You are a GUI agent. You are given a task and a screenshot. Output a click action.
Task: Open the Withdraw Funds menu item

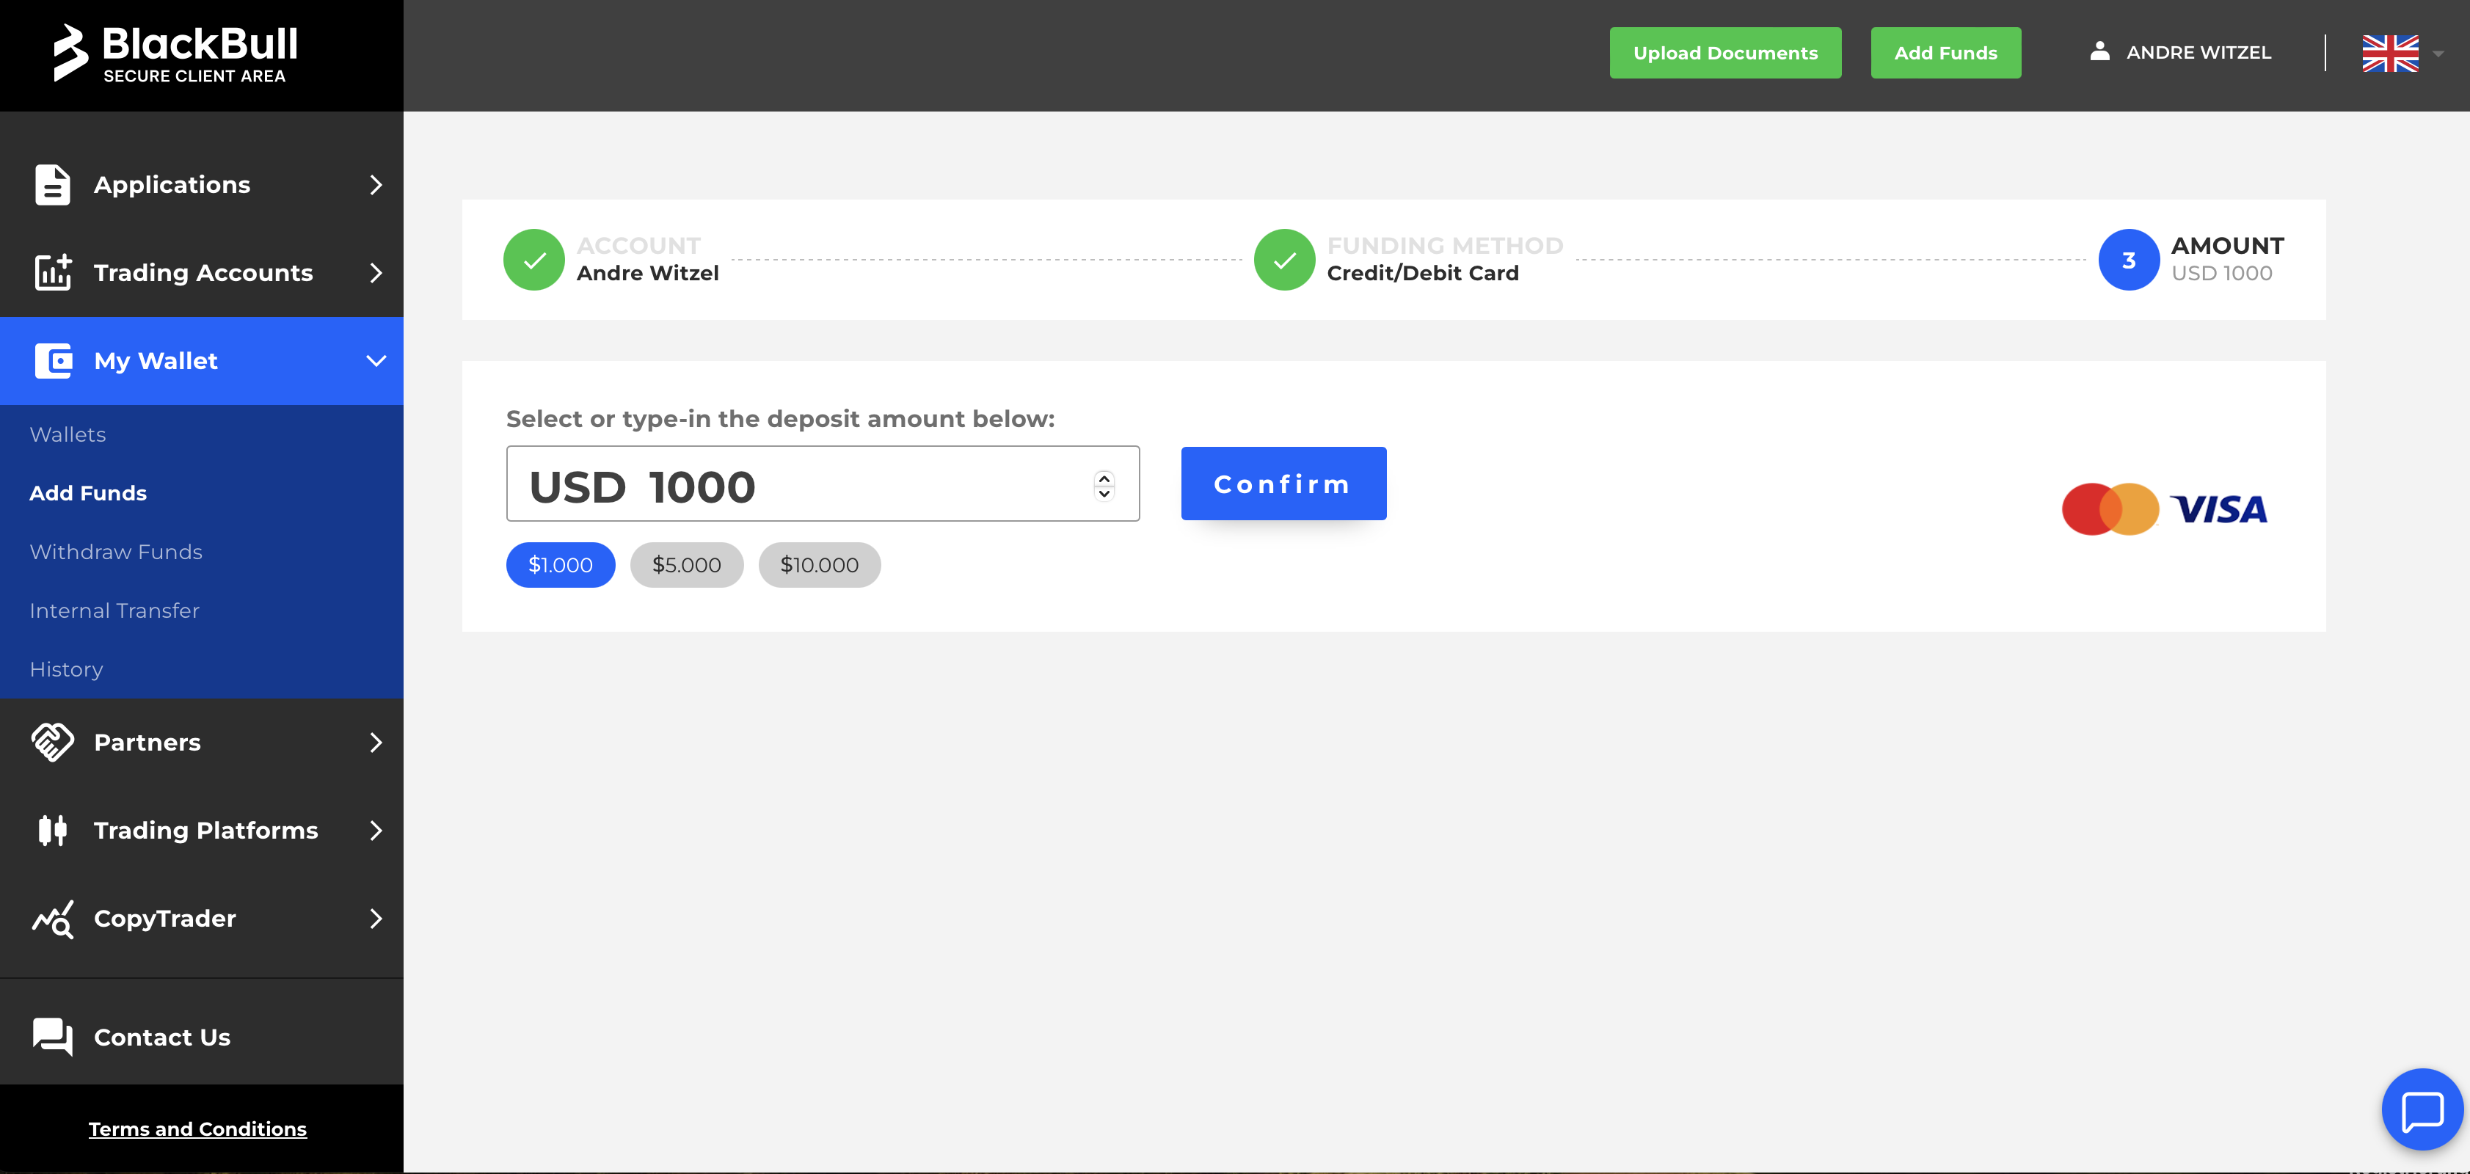coord(115,550)
